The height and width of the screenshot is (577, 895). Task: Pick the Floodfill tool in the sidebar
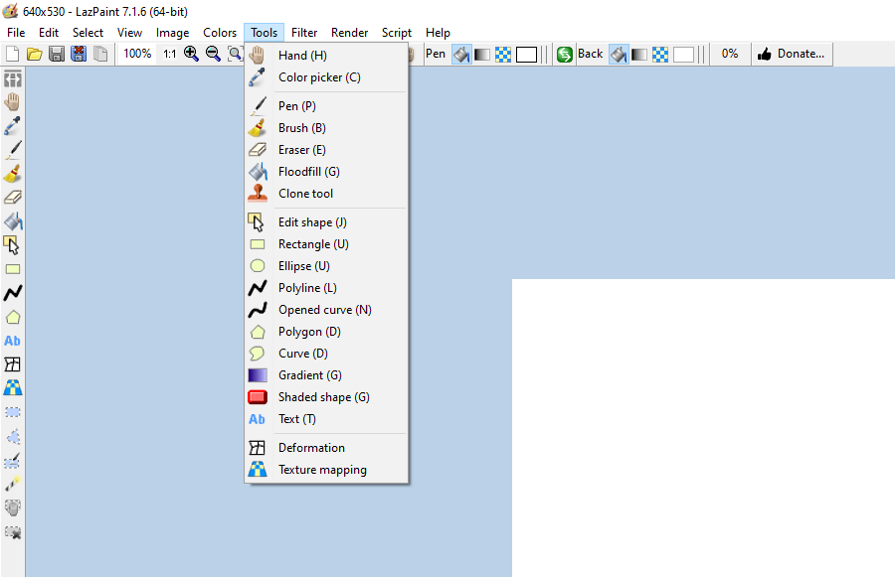(13, 220)
